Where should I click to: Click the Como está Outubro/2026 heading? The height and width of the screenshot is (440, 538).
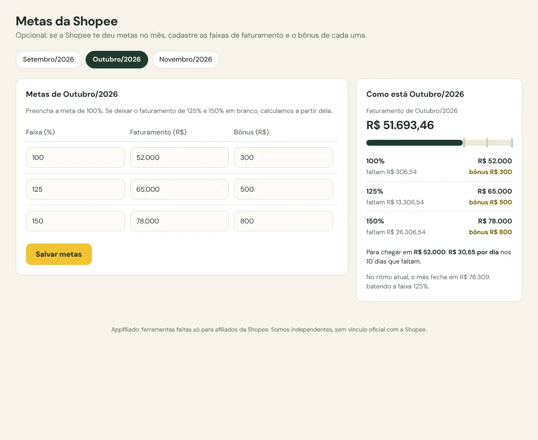[415, 94]
